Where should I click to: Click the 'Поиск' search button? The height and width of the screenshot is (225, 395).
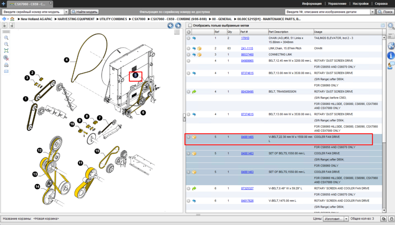click(x=385, y=12)
